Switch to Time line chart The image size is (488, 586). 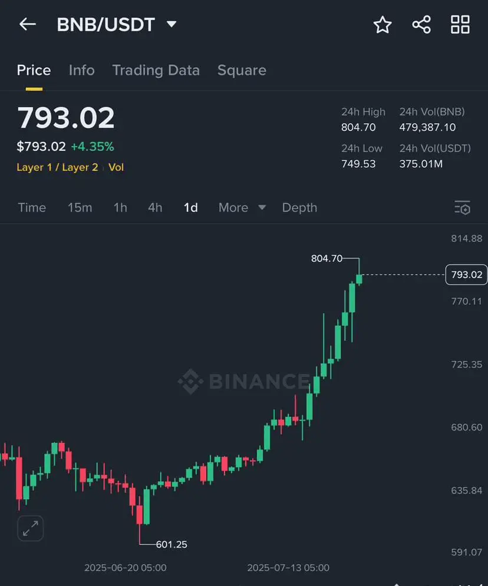tap(32, 207)
